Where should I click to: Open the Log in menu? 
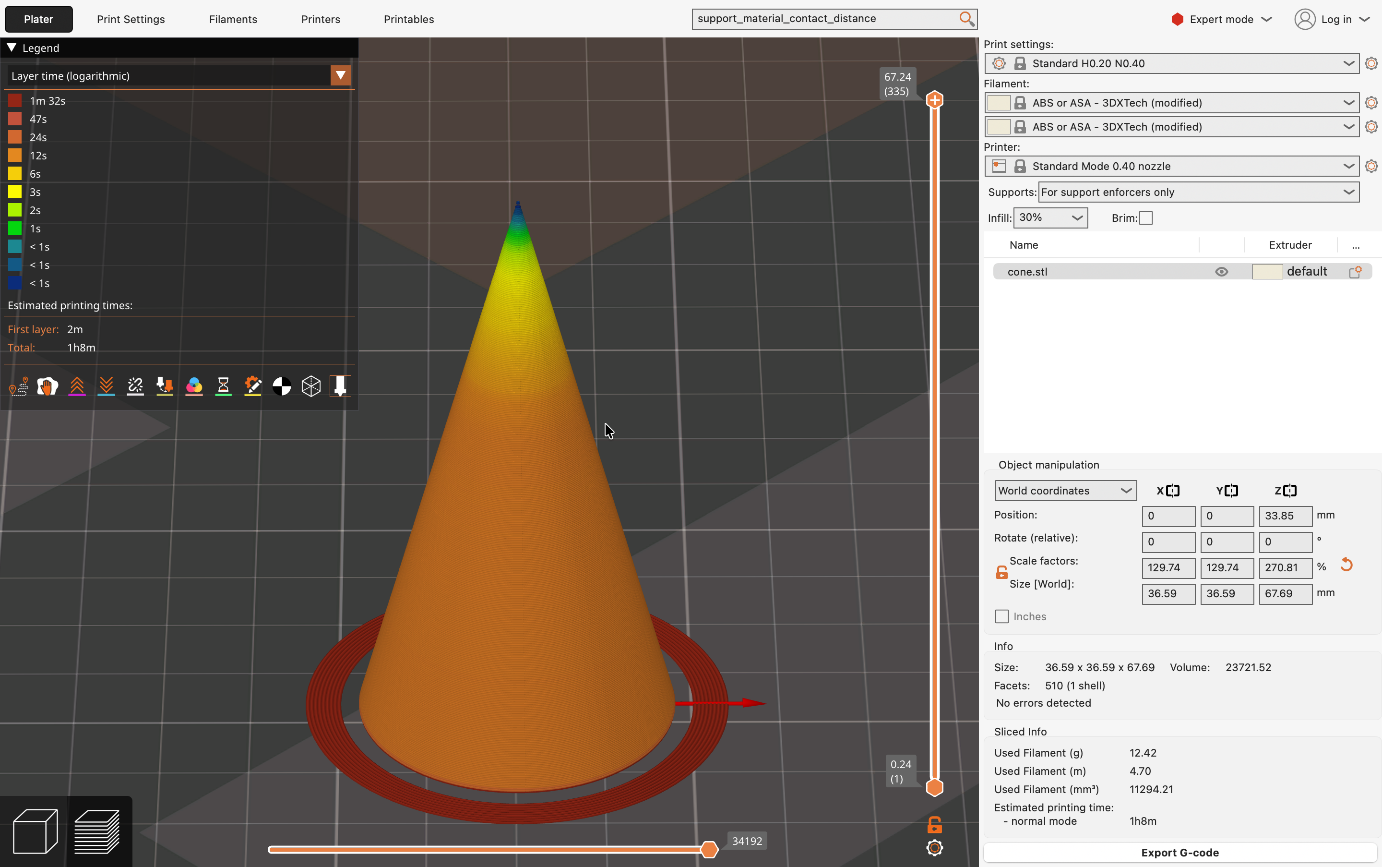coord(1332,19)
